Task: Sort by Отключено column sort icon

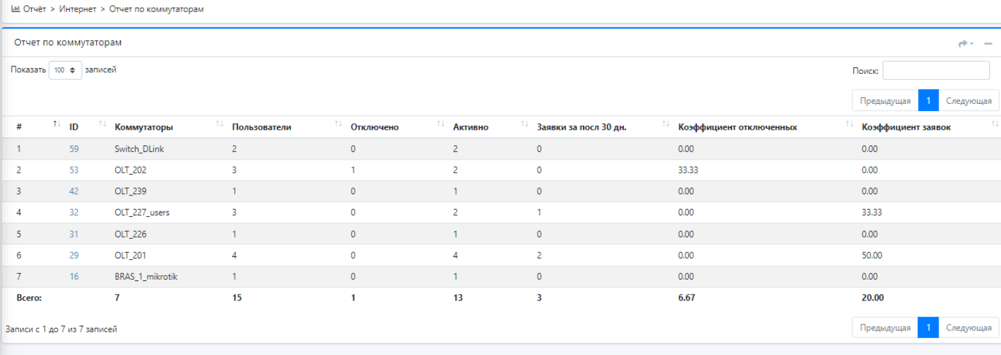Action: click(440, 124)
